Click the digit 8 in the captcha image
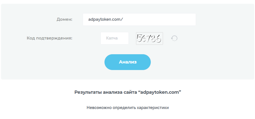Viewport: 255px width, 119px height. [x=153, y=38]
